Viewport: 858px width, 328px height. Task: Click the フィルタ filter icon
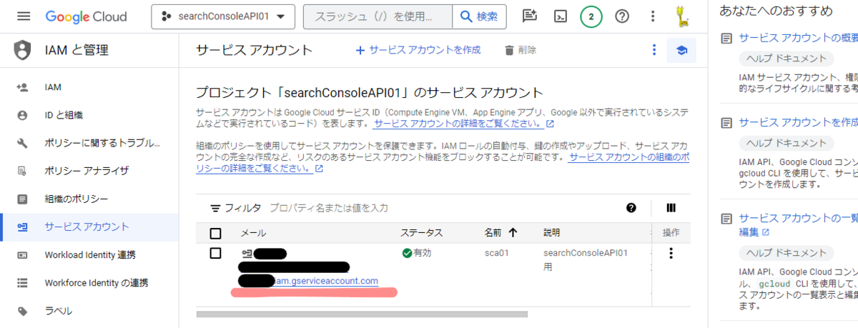pos(215,208)
